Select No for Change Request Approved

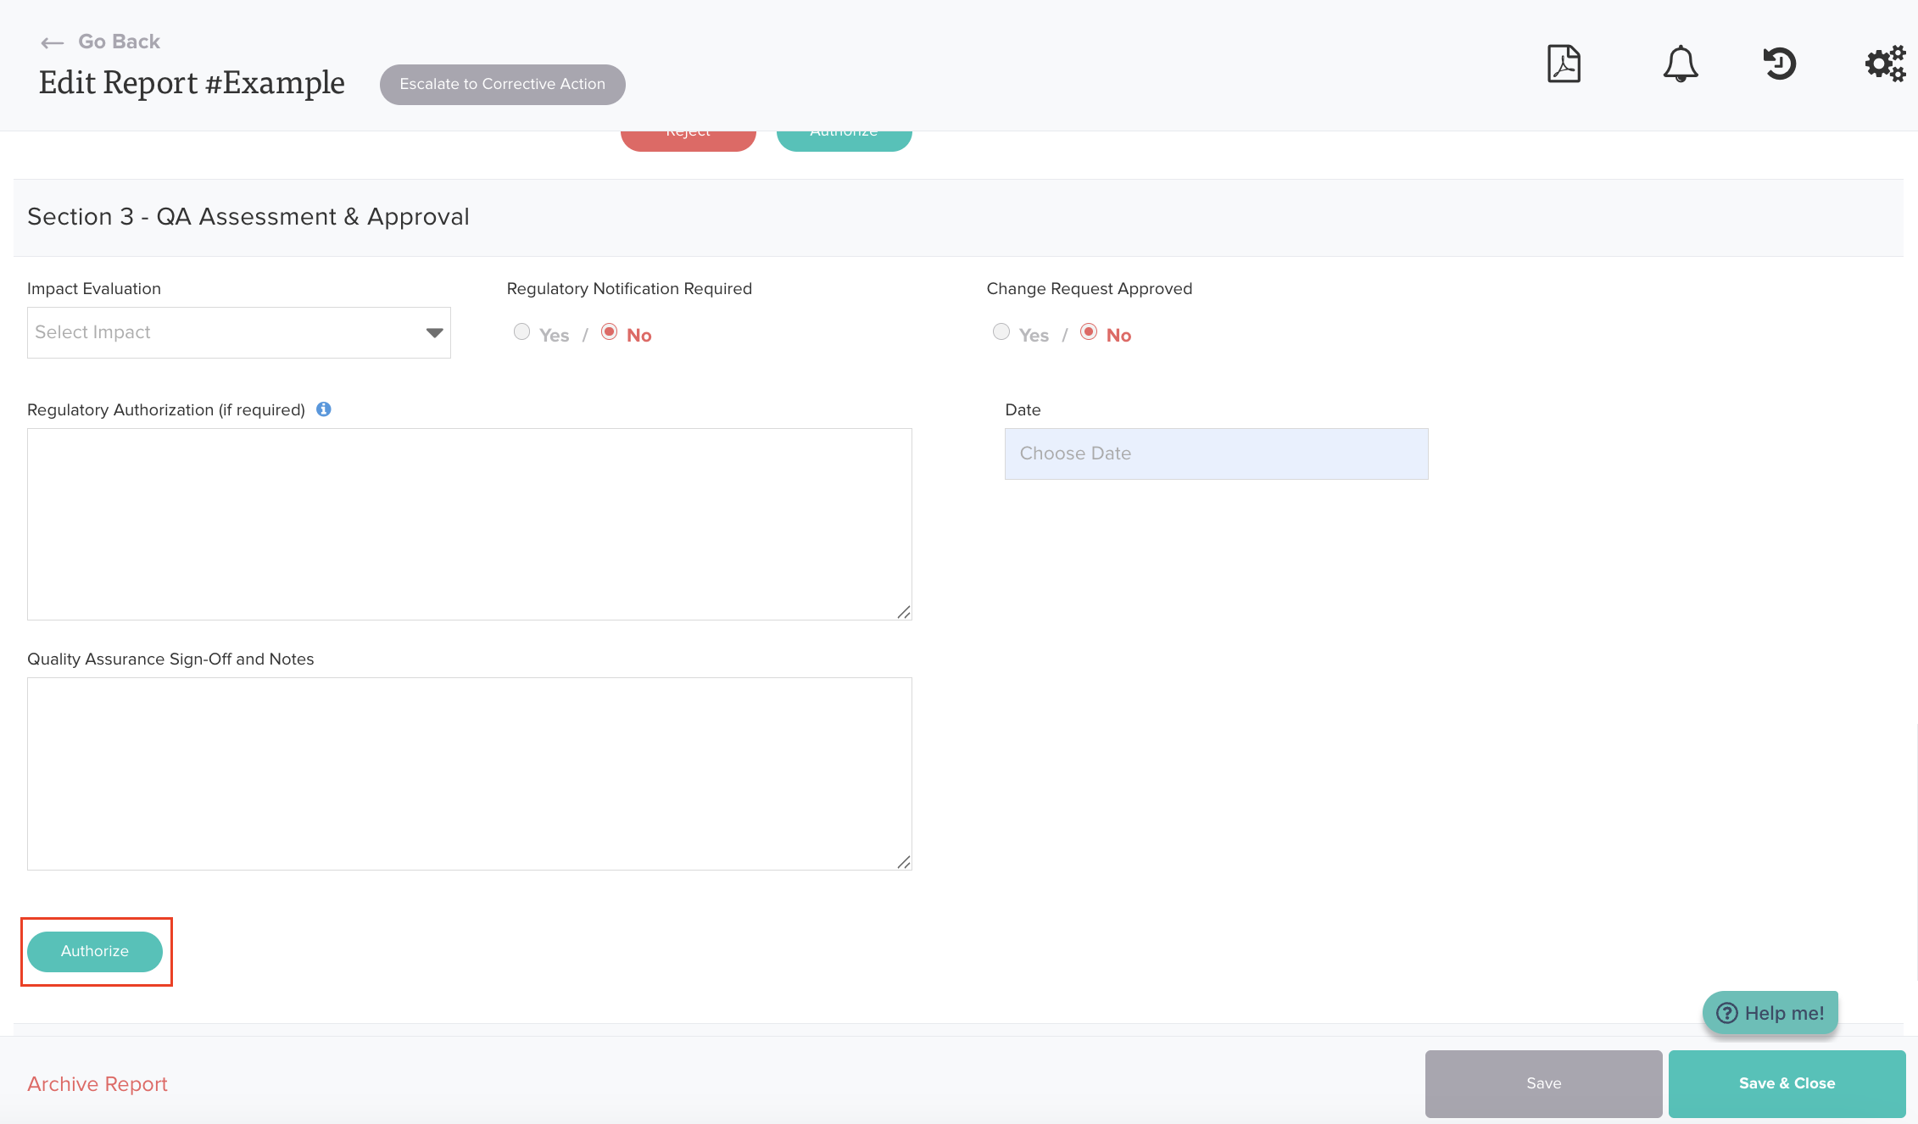(x=1089, y=332)
